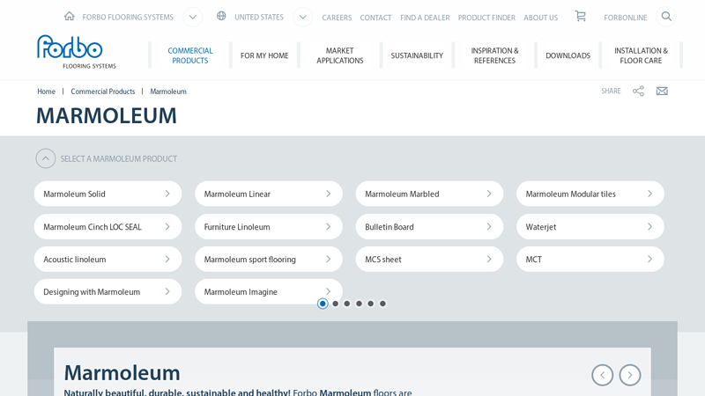Select the Waterjet product button

click(590, 227)
